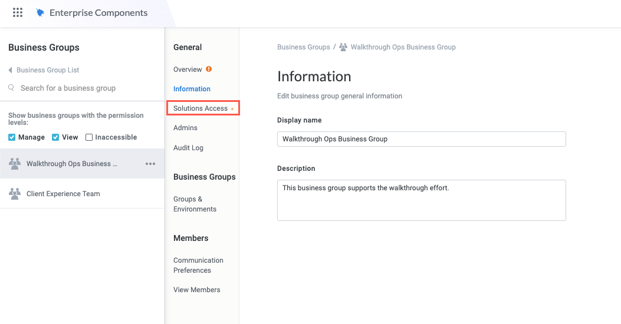Click the Business Groups breadcrumb link
The height and width of the screenshot is (324, 621).
coord(303,47)
